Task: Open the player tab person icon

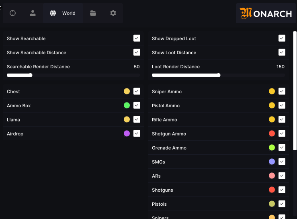Action: [x=33, y=13]
